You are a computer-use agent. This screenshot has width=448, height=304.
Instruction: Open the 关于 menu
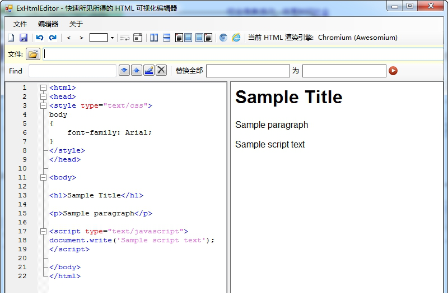click(x=76, y=24)
